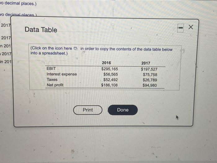This screenshot has height=163, width=217.
Task: Click the 2017 Net profit $94,980
Action: pos(150,85)
